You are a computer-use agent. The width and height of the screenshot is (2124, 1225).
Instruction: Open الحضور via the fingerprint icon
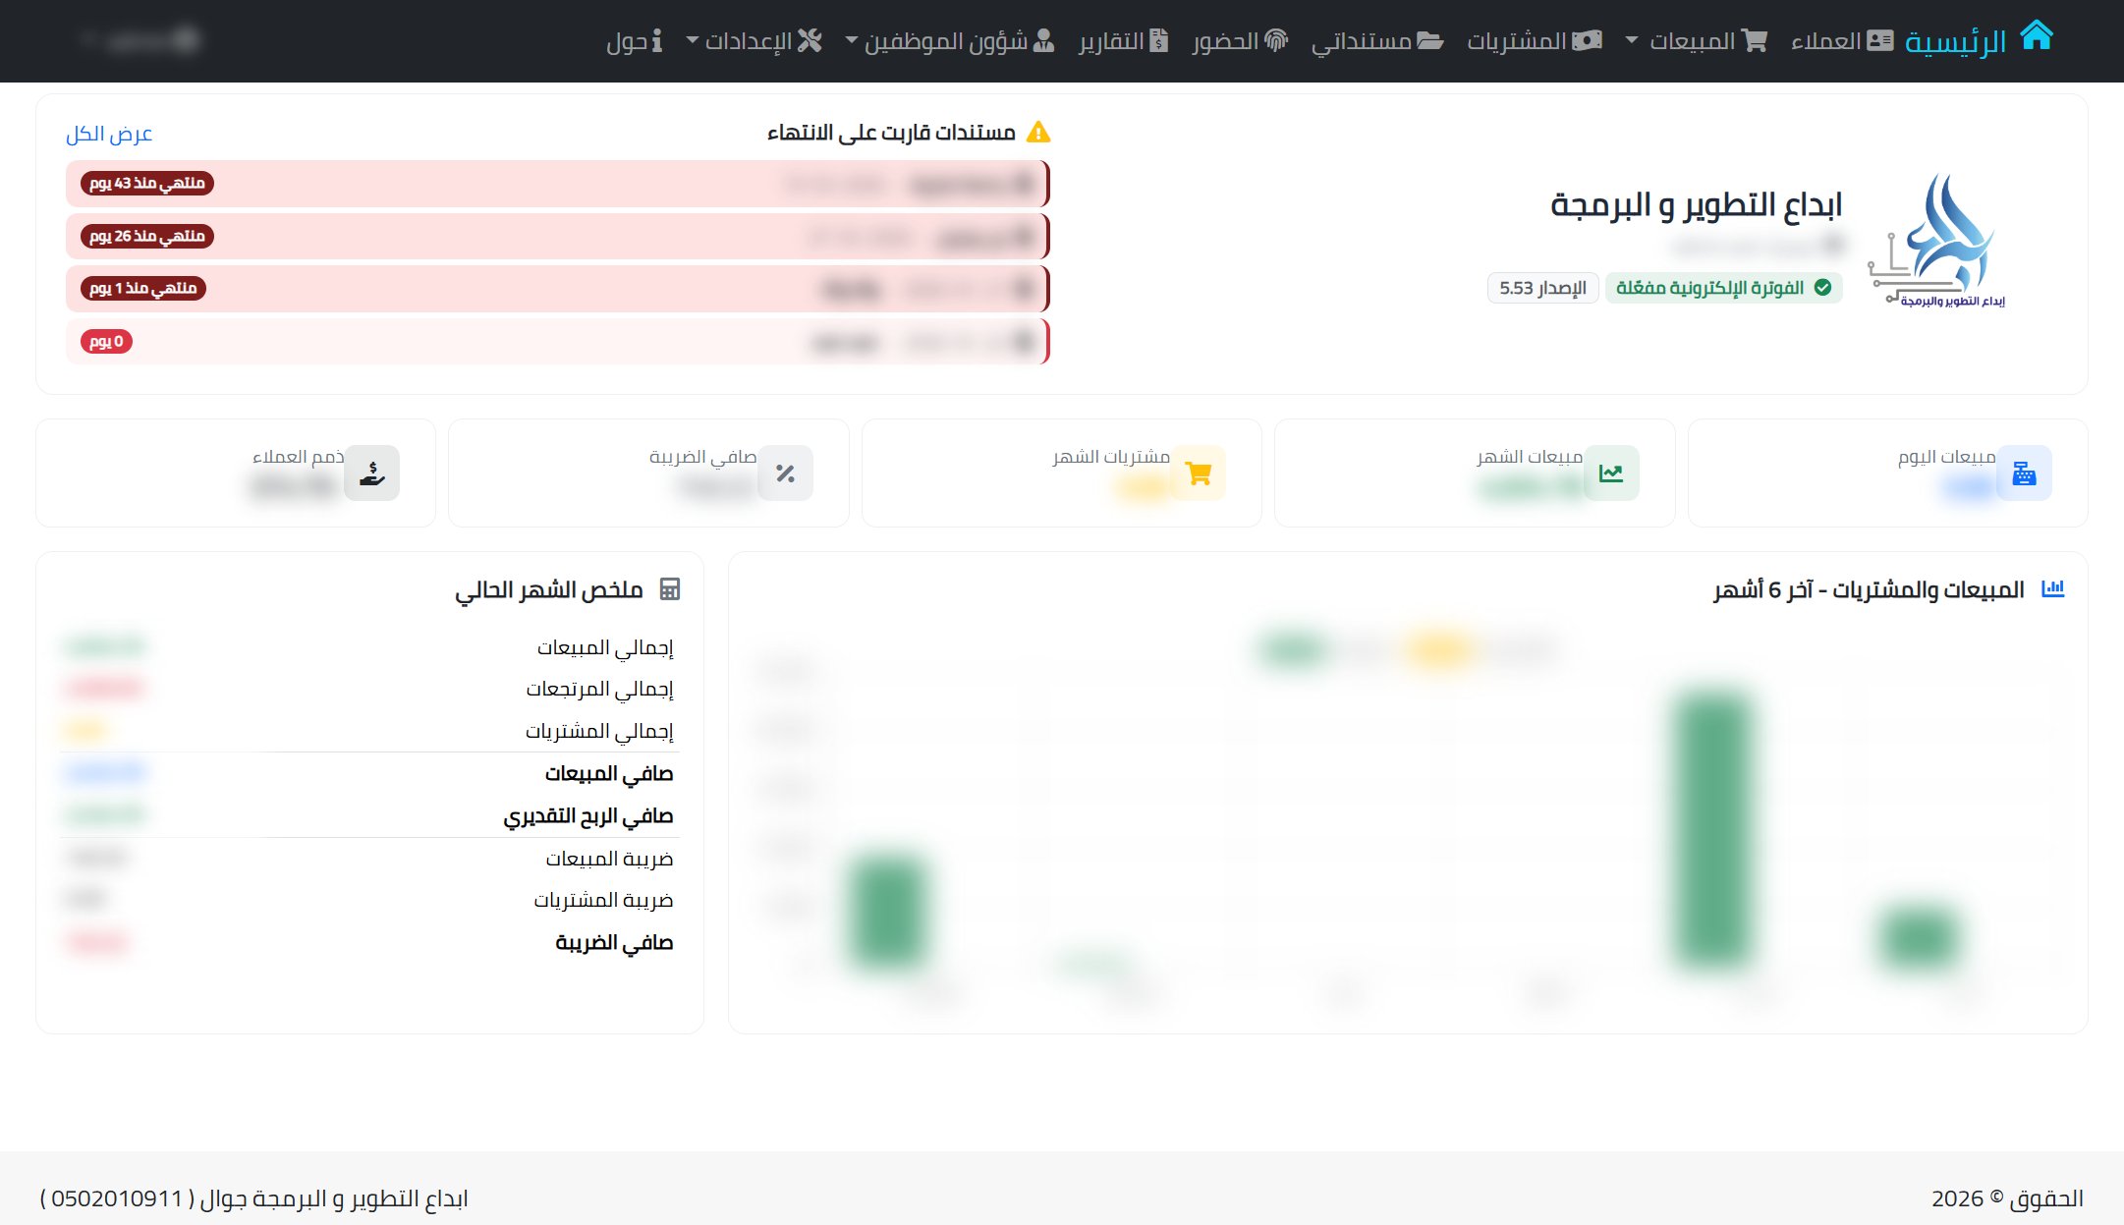[x=1276, y=40]
